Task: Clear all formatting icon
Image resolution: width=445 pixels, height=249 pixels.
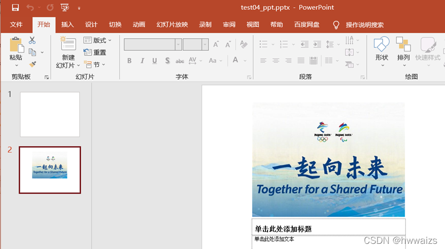Action: coord(243,44)
